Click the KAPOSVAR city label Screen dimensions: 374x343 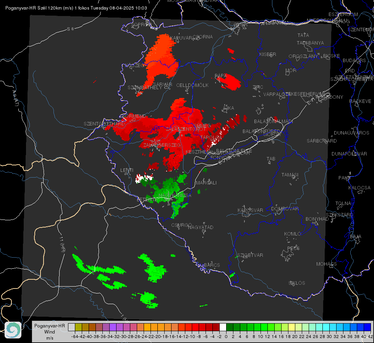[x=250, y=210]
